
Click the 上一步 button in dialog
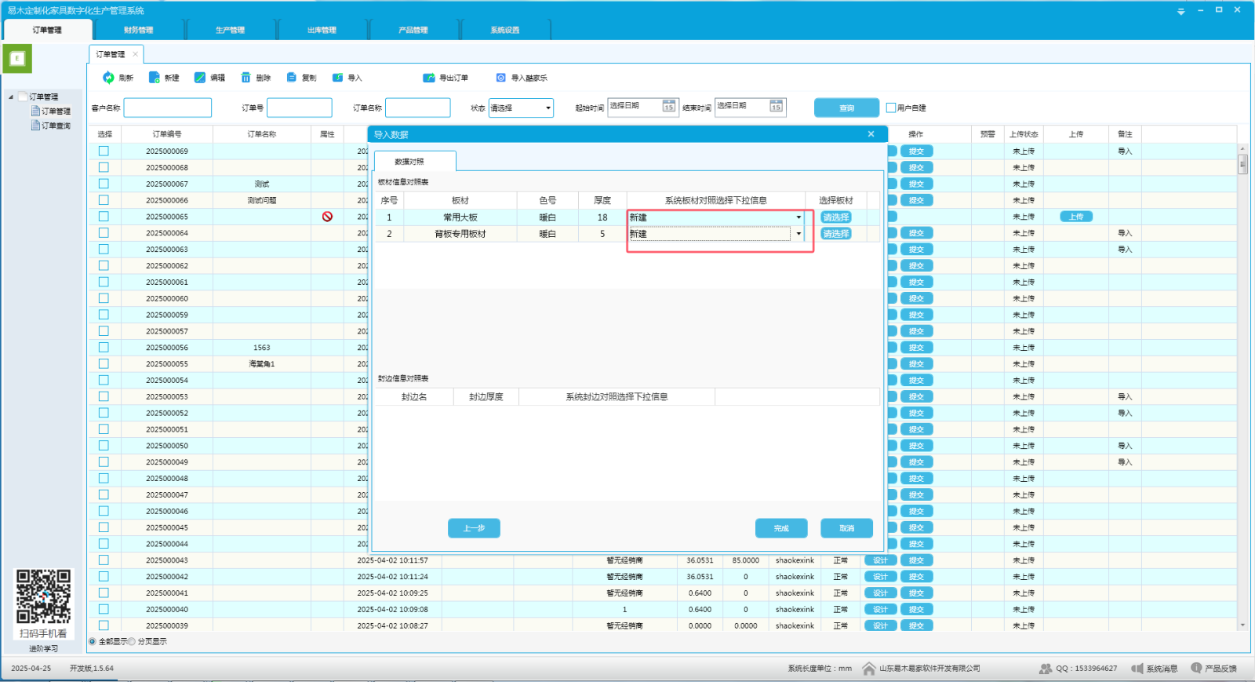[474, 528]
